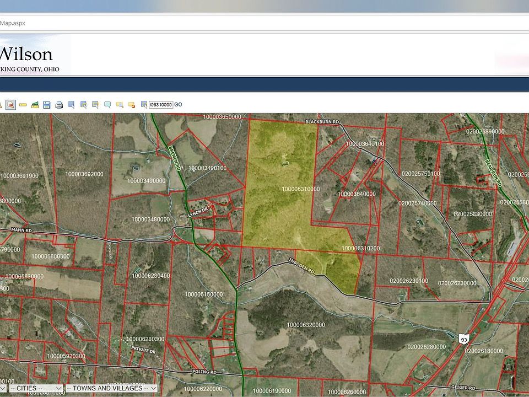Open the partially visible dropdown left of CITIES

3,388
